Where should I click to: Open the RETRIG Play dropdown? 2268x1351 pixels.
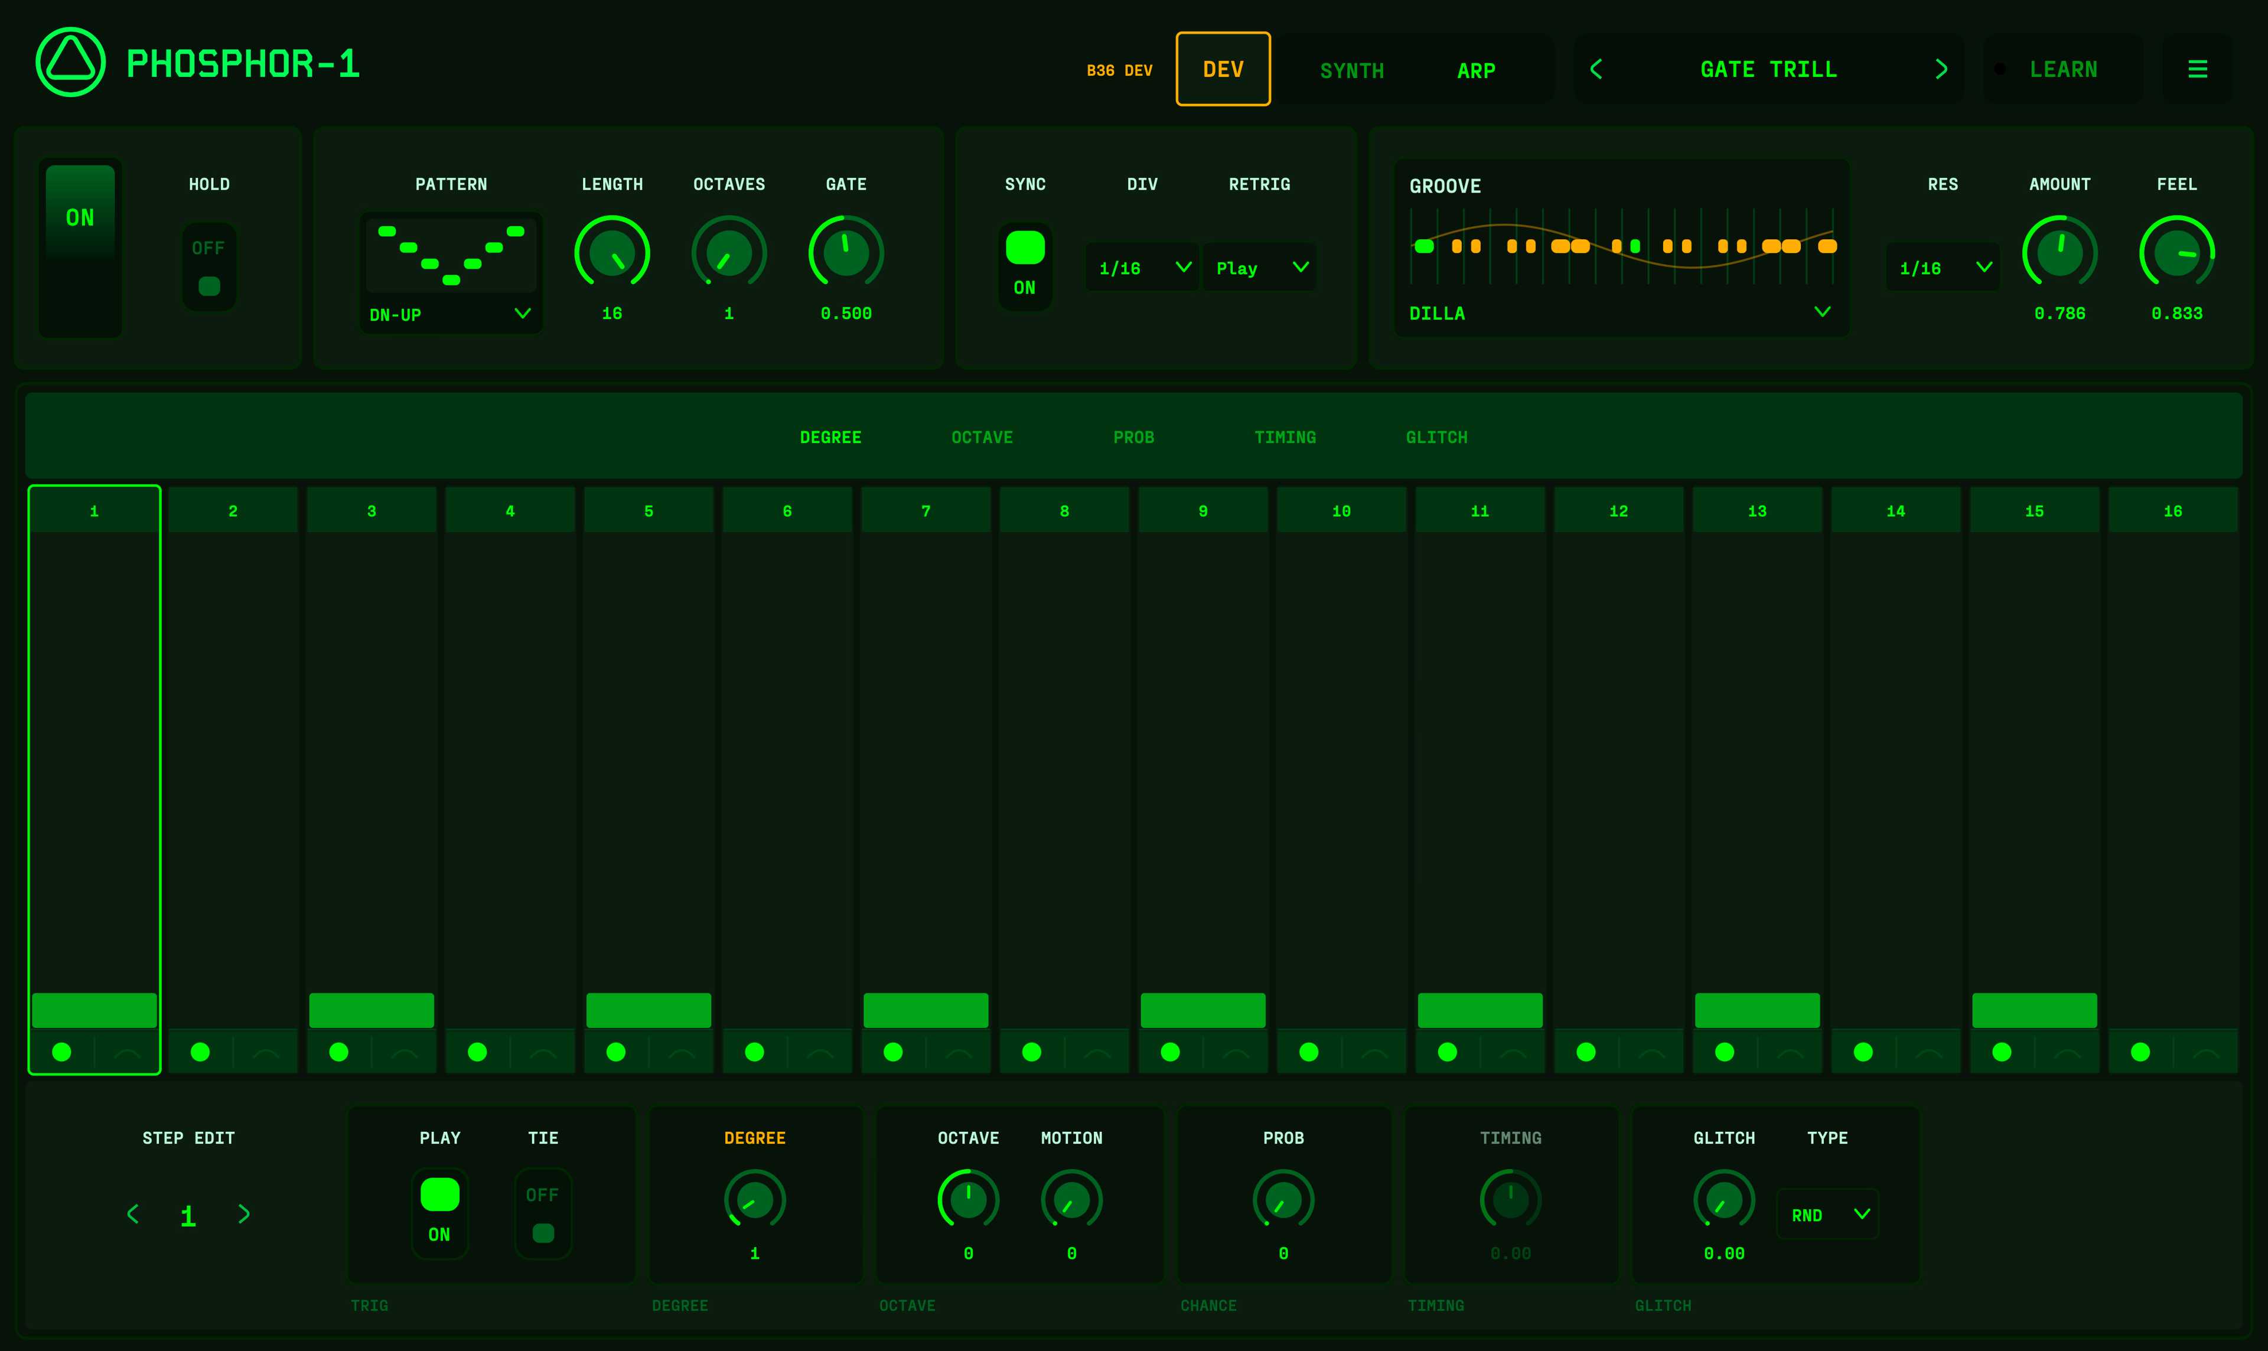(x=1260, y=268)
